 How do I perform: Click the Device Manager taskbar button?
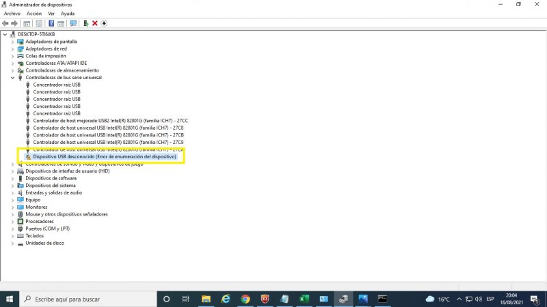pyautogui.click(x=343, y=299)
